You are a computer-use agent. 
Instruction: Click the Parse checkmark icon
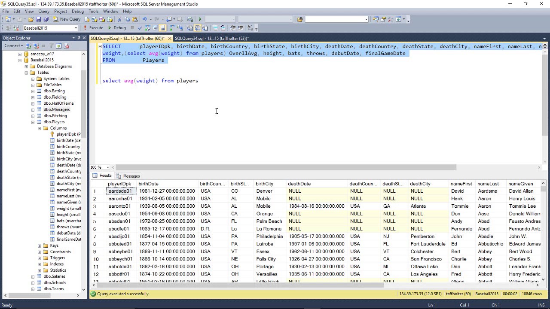pyautogui.click(x=140, y=28)
